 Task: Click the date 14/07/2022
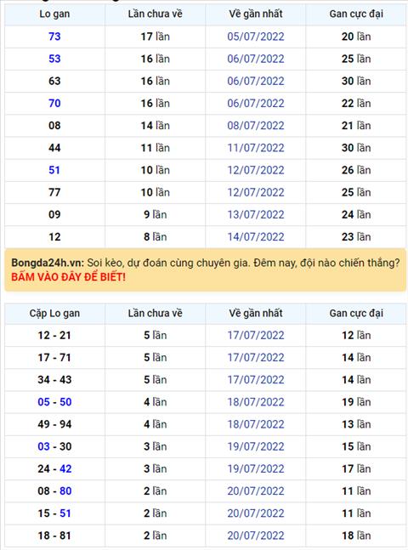click(255, 237)
